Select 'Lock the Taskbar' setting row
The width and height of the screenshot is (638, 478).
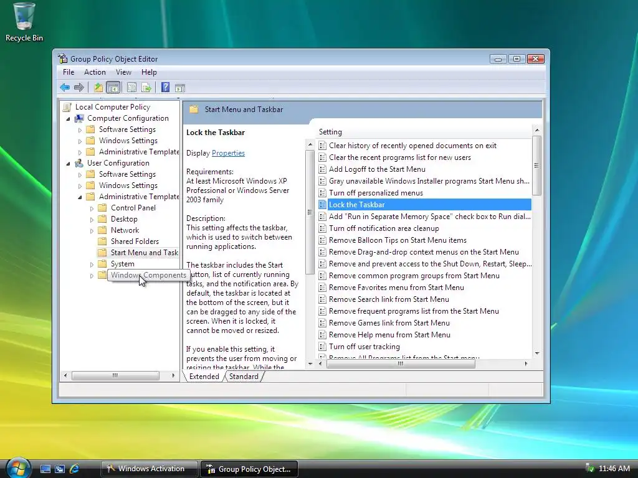[x=424, y=204]
